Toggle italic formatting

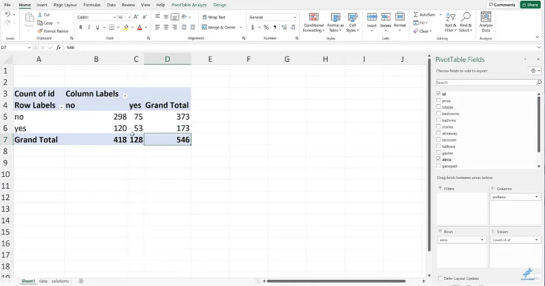tap(89, 27)
